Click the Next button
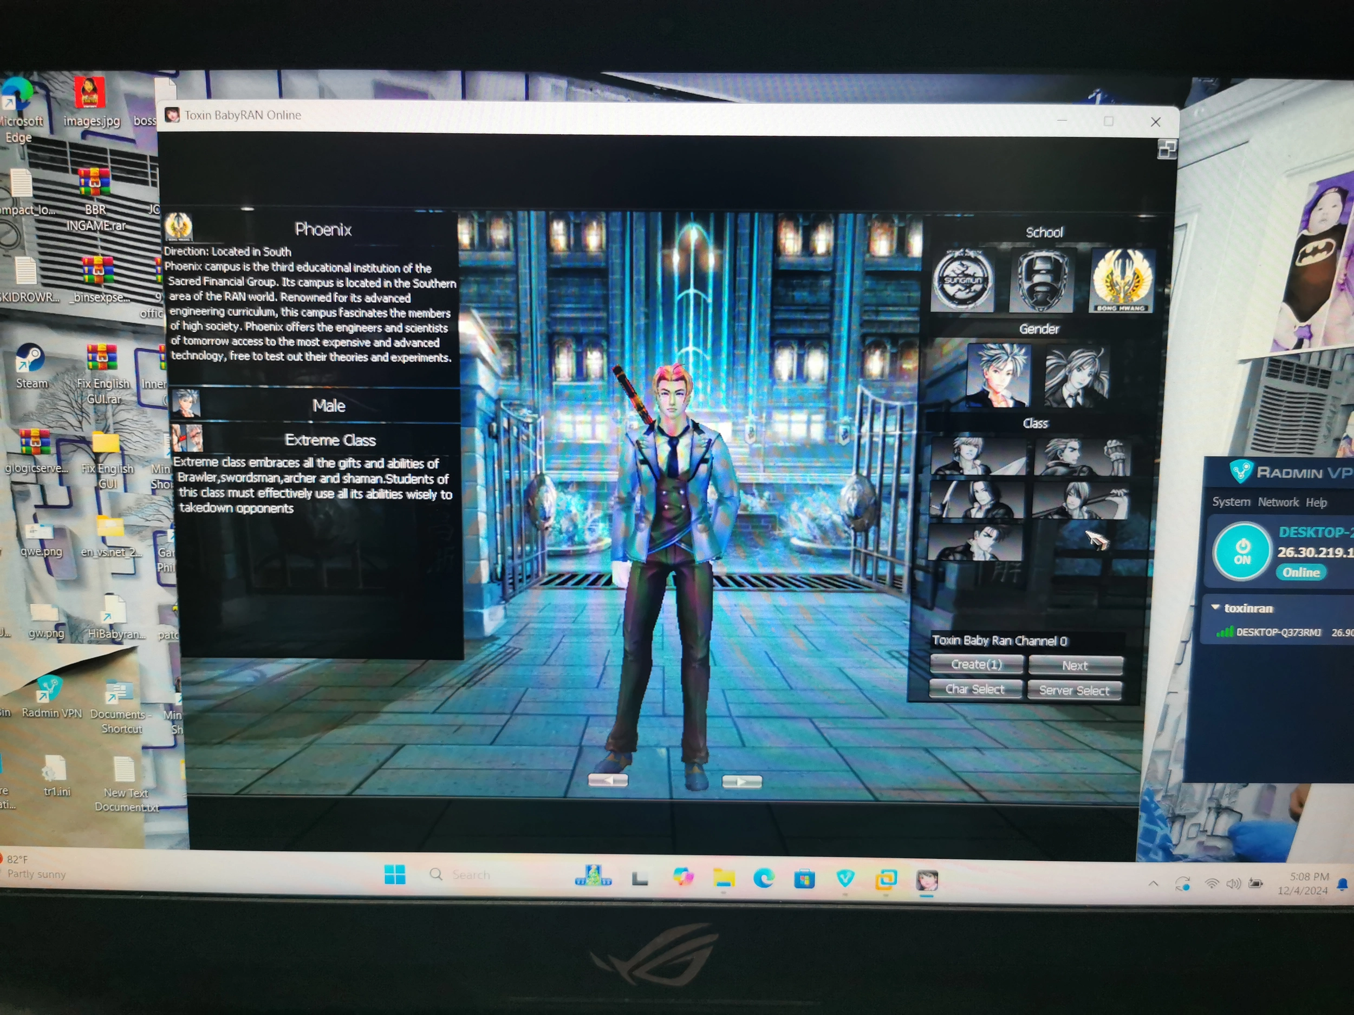This screenshot has width=1354, height=1015. (1075, 665)
